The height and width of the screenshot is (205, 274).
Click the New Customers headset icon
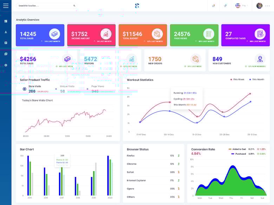260,59
